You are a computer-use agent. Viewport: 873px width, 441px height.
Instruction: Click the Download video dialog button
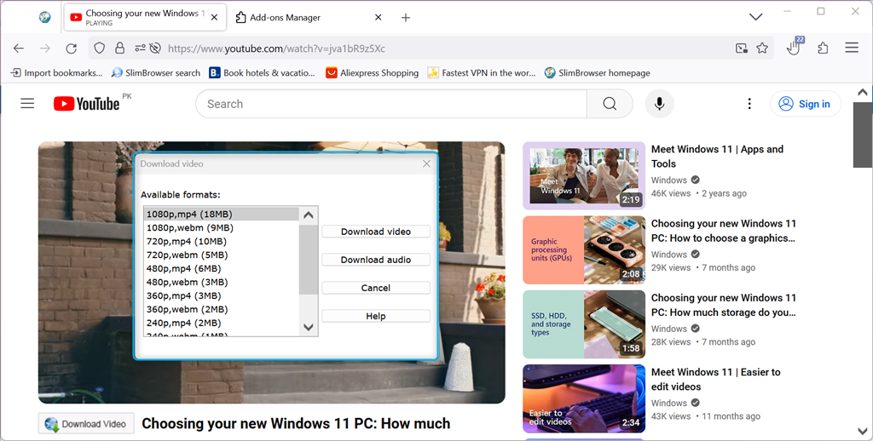pos(376,232)
